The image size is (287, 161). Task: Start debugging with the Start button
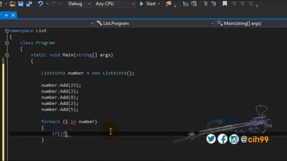coord(148,4)
